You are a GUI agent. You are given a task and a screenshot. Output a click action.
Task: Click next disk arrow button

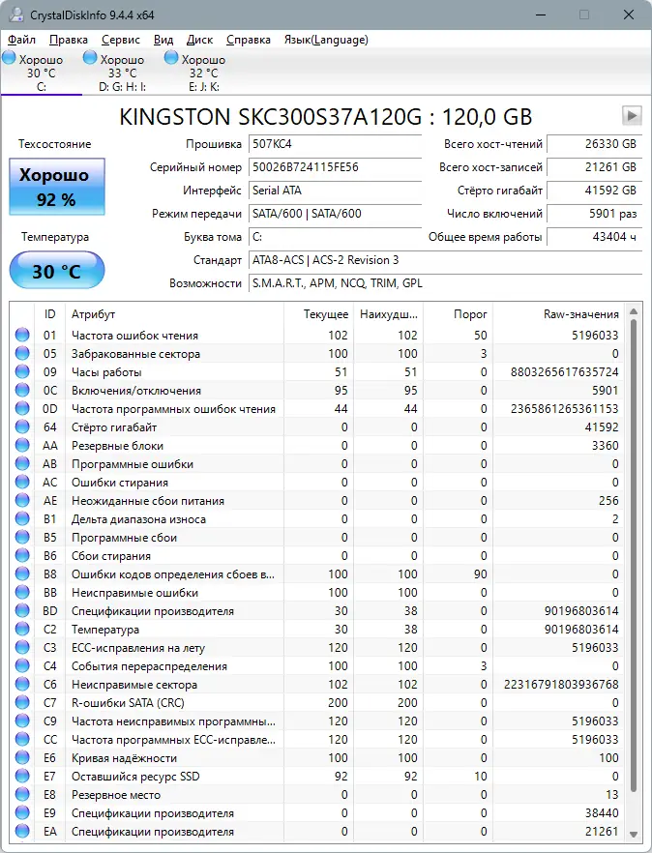[x=632, y=115]
